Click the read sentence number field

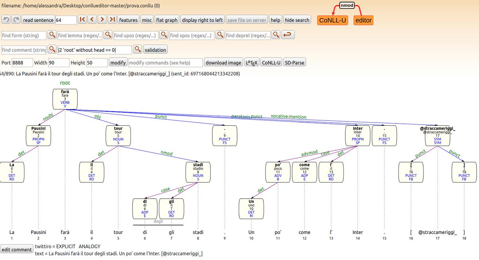[66, 19]
